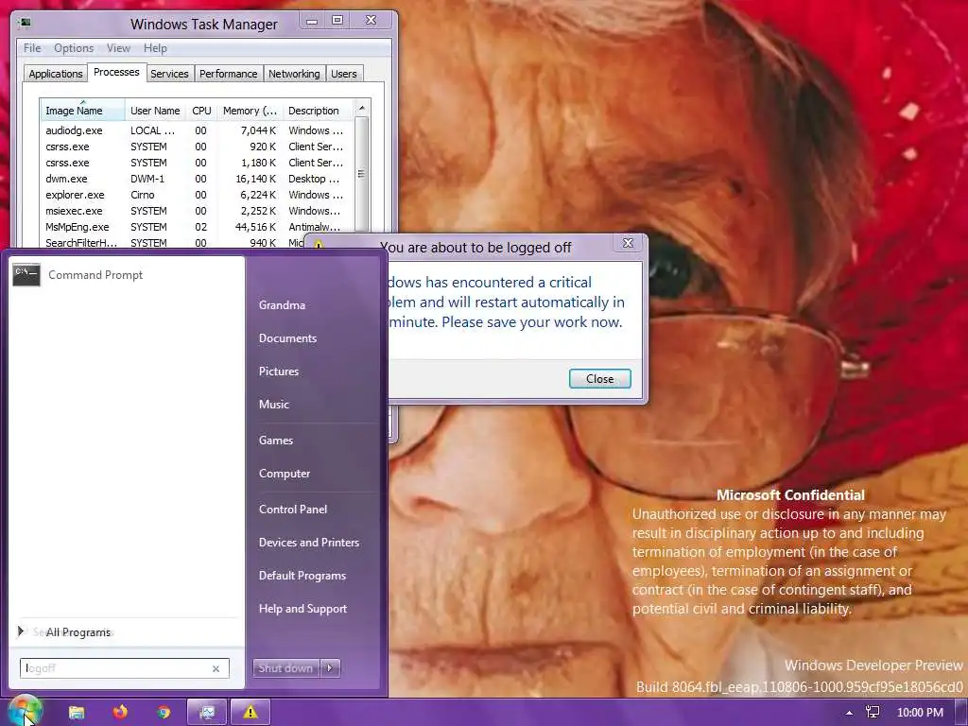The height and width of the screenshot is (726, 968).
Task: Sort processes by User Name column
Action: (x=156, y=111)
